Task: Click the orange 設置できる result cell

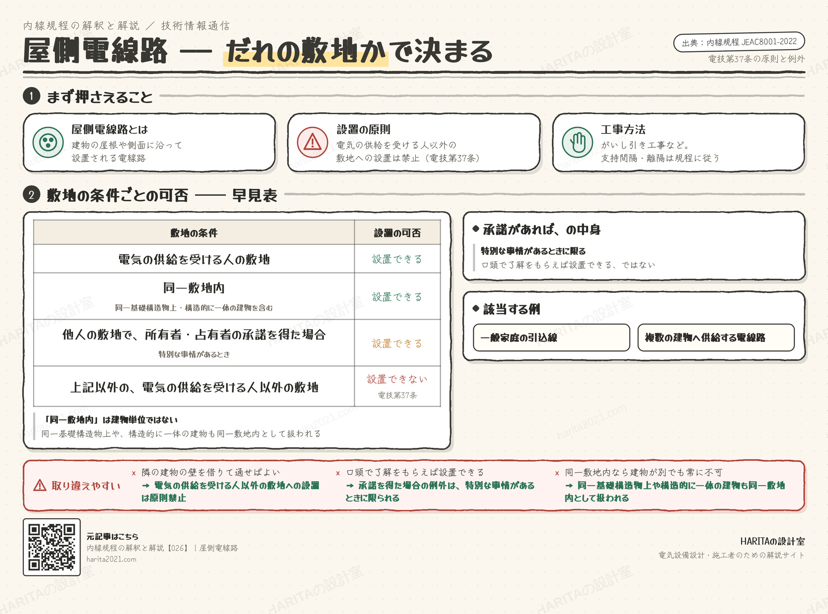Action: [x=397, y=343]
